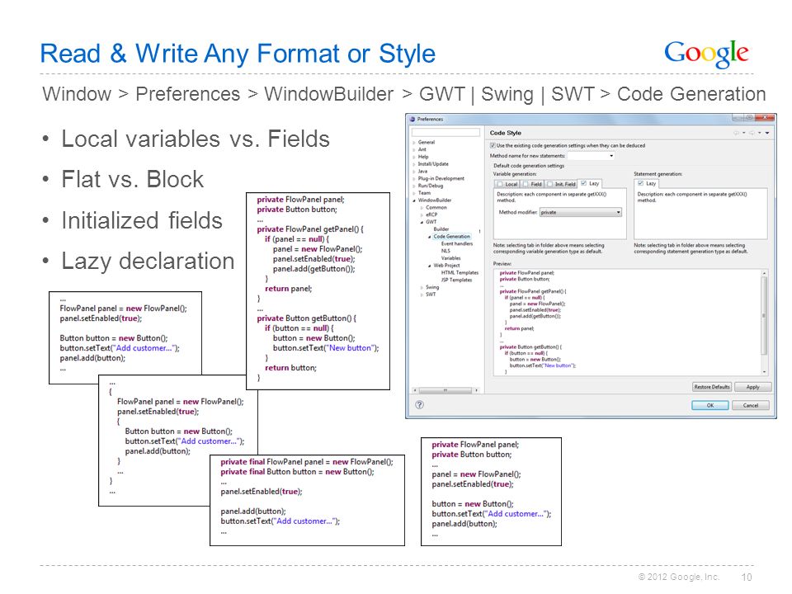This screenshot has width=792, height=594.
Task: Click the tree horizontal scrollbar thumb
Action: click(x=445, y=390)
